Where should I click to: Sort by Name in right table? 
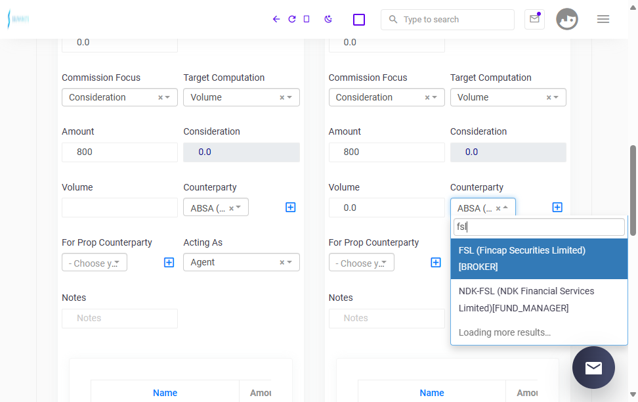[x=432, y=393]
